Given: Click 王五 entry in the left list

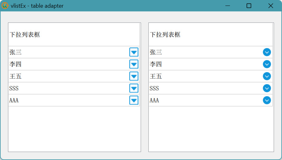Looking at the screenshot, I should point(15,76).
